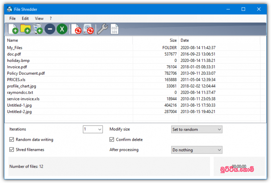Expand the Modify size dropdown
The image size is (271, 183).
(x=197, y=129)
